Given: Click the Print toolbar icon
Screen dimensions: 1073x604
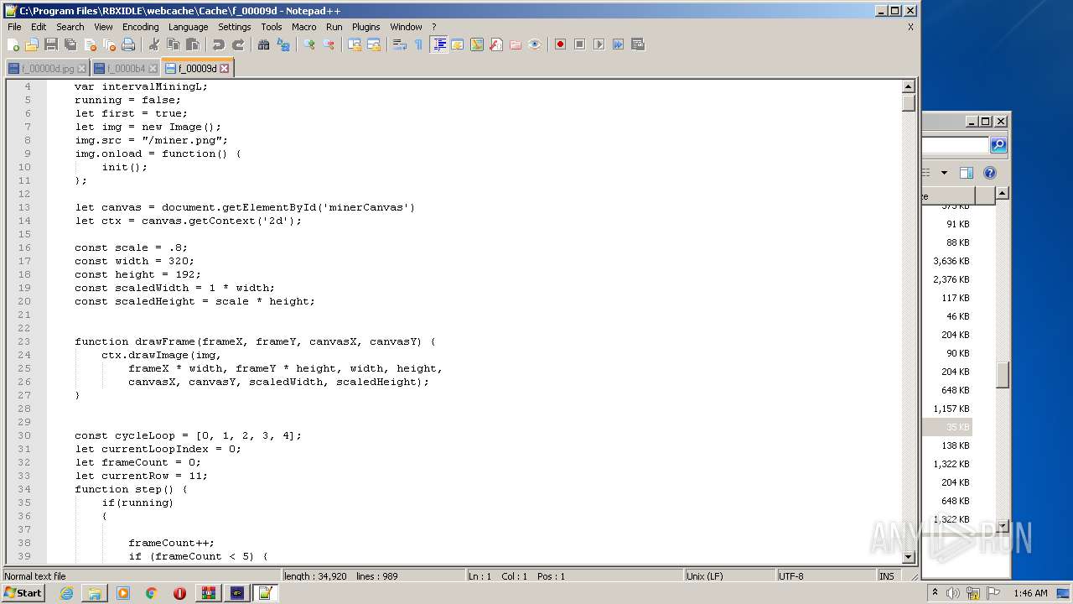Looking at the screenshot, I should pos(128,44).
